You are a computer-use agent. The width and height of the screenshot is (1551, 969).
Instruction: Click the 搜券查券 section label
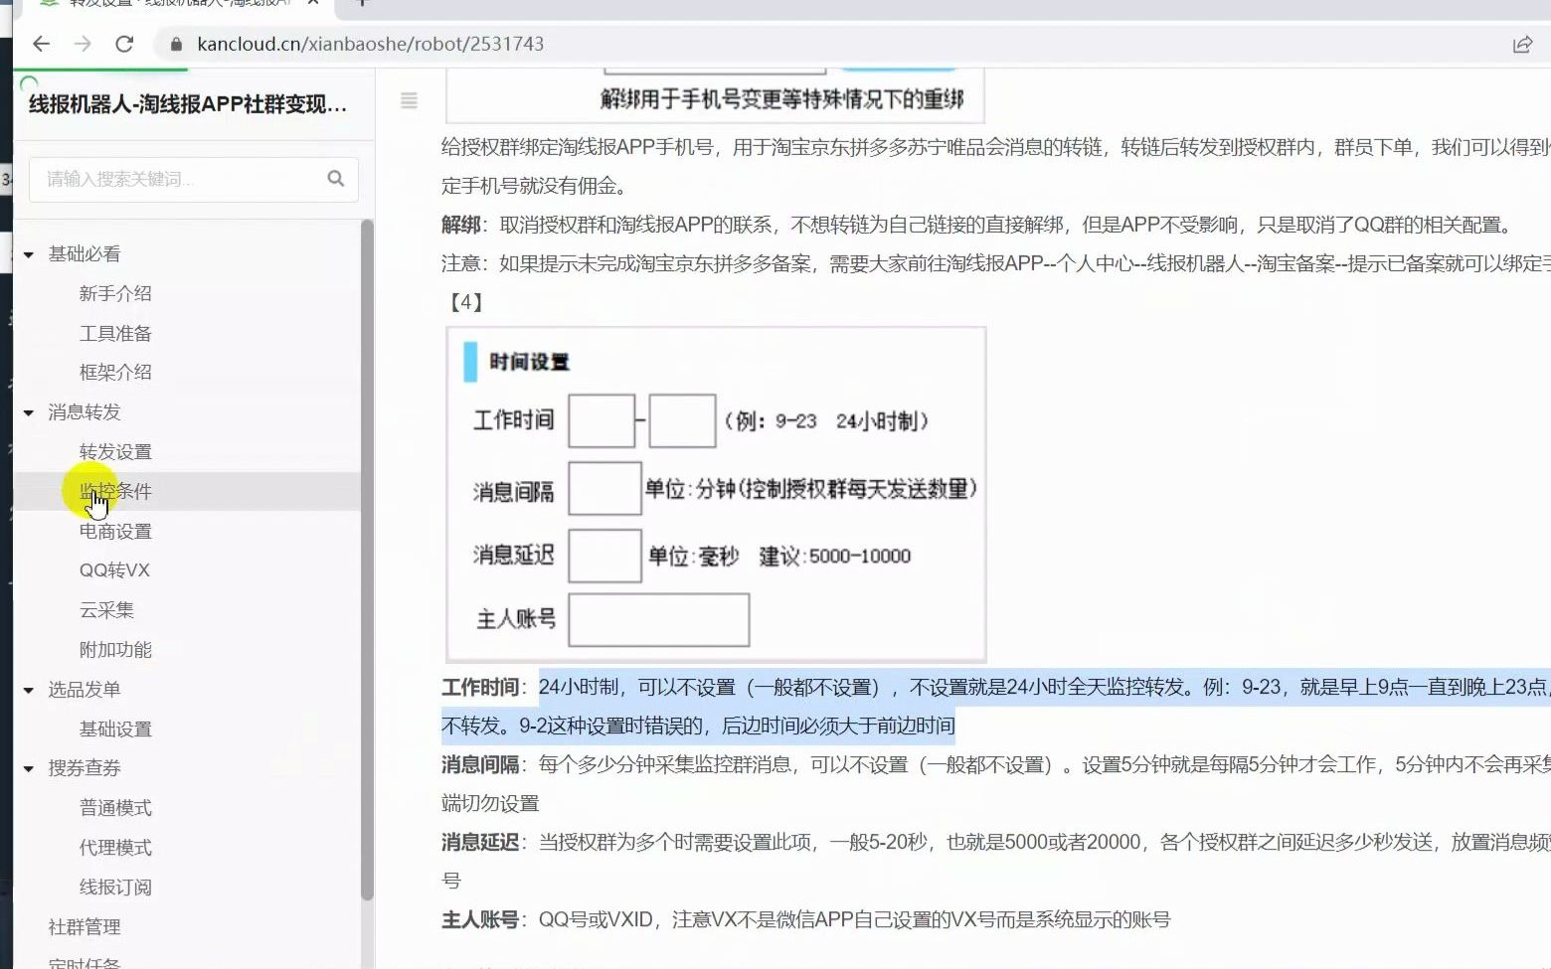[x=85, y=768]
